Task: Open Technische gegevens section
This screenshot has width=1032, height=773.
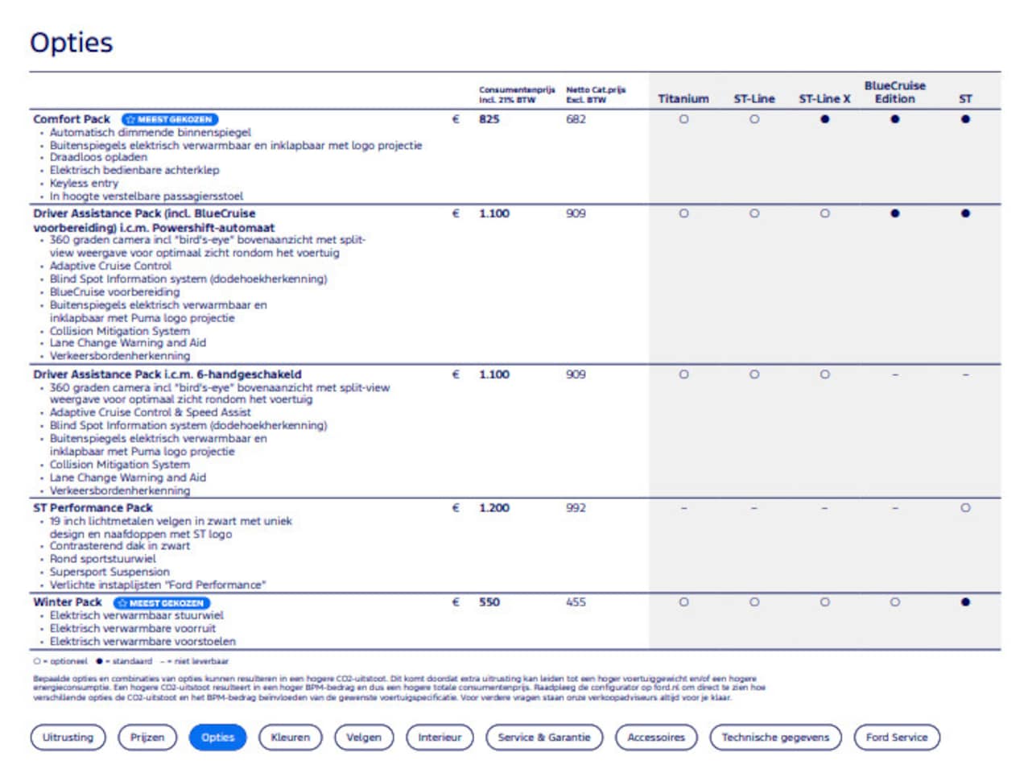Action: tap(775, 738)
